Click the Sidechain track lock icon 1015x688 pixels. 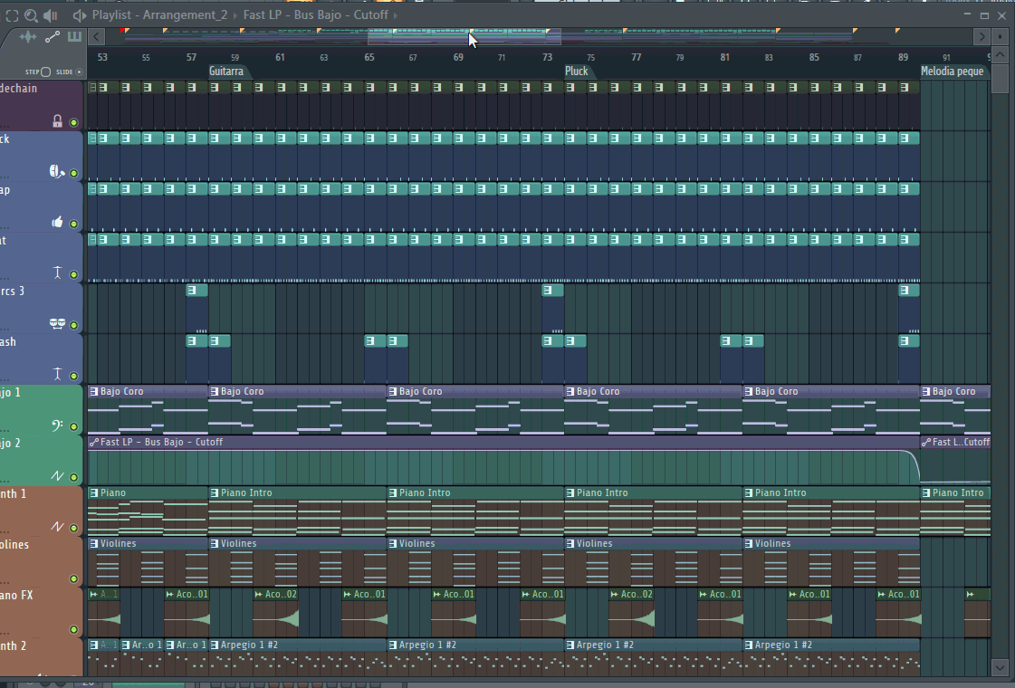(x=58, y=121)
